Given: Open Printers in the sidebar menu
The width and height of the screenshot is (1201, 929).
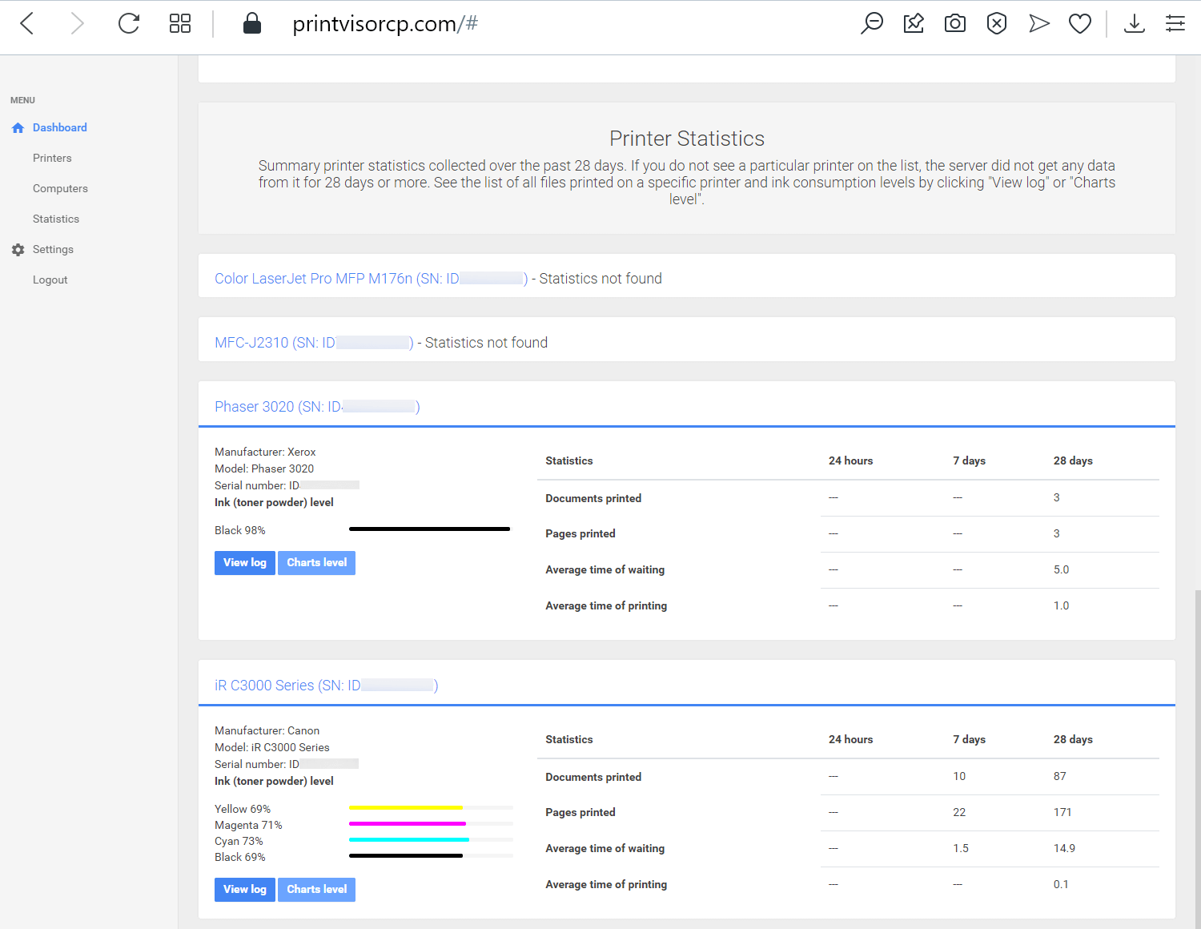Looking at the screenshot, I should tap(52, 158).
